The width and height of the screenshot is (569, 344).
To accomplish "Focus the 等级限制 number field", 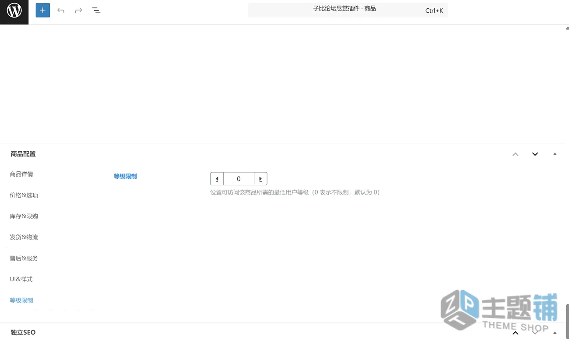I will (x=239, y=179).
